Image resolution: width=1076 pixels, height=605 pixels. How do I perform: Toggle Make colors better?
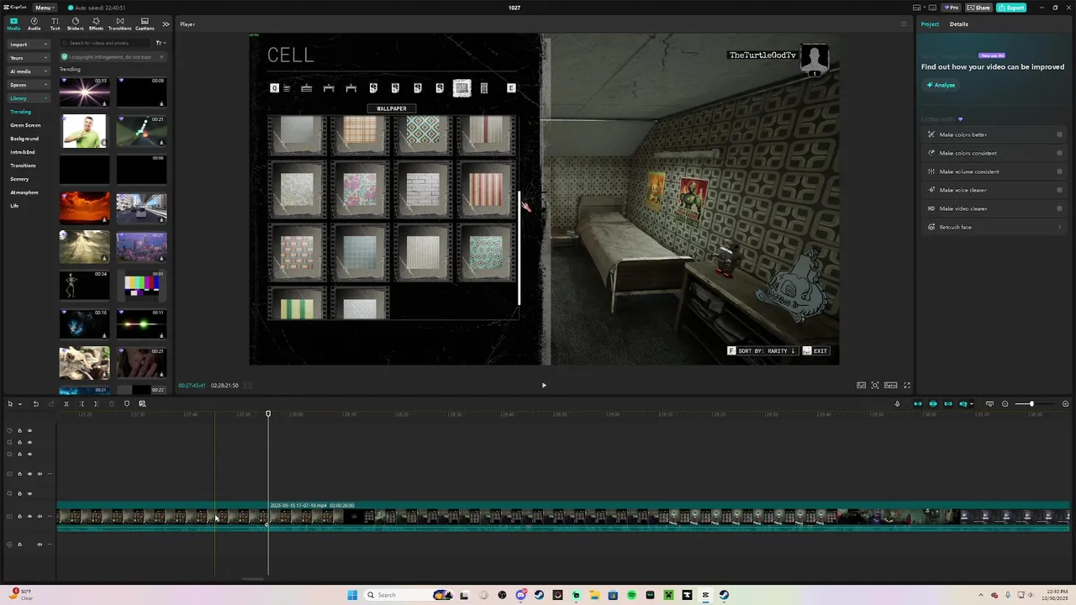click(x=1059, y=134)
